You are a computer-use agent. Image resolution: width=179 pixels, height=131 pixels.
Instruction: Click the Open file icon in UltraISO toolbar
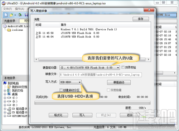(11, 15)
